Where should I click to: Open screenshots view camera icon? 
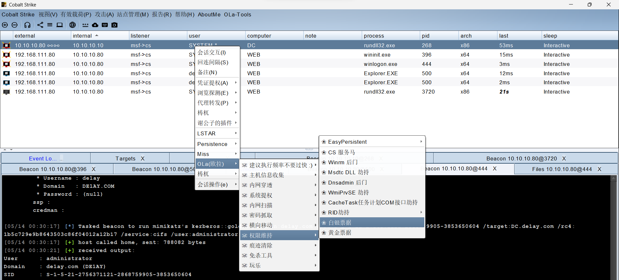114,25
